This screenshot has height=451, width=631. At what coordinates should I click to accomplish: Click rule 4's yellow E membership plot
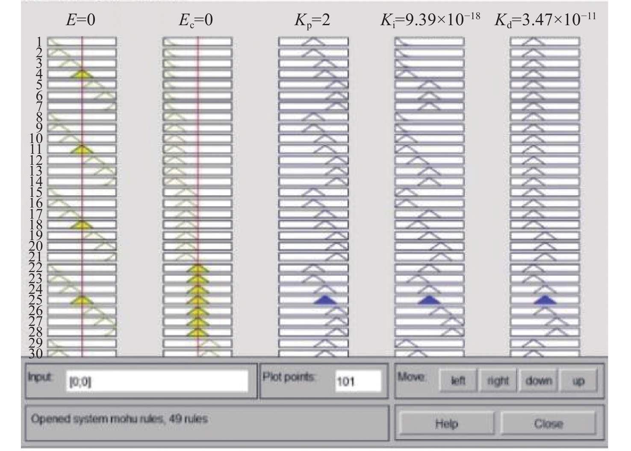point(82,74)
